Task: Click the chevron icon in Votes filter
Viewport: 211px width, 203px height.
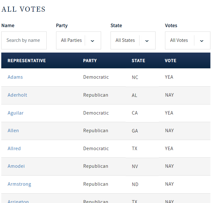Action: [202, 41]
